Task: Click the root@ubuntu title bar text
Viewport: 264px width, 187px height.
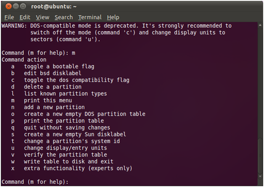Action: pyautogui.click(x=54, y=7)
